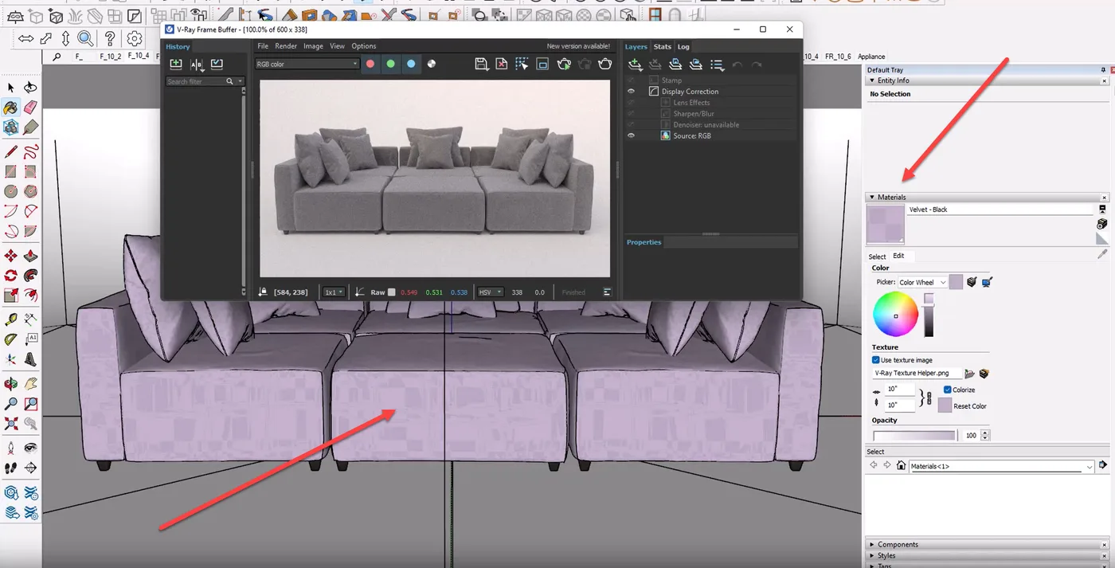
Task: Activate the Select arrow tool
Action: pyautogui.click(x=10, y=86)
